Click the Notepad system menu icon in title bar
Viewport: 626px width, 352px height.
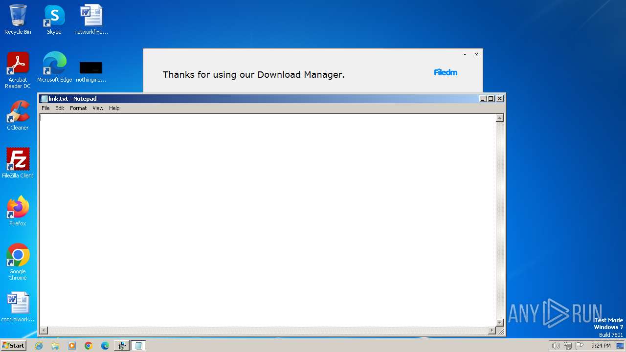pos(44,99)
